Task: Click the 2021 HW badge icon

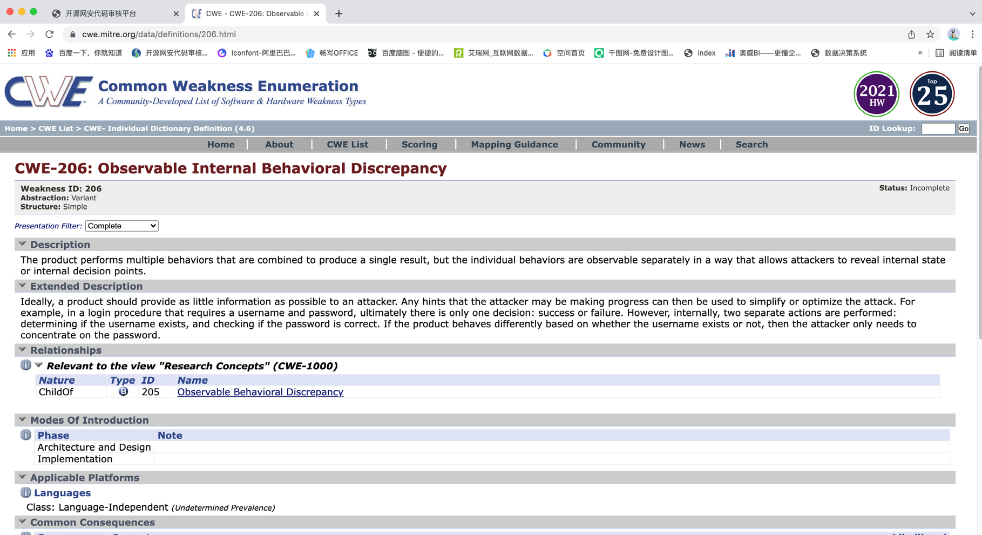Action: click(x=876, y=94)
